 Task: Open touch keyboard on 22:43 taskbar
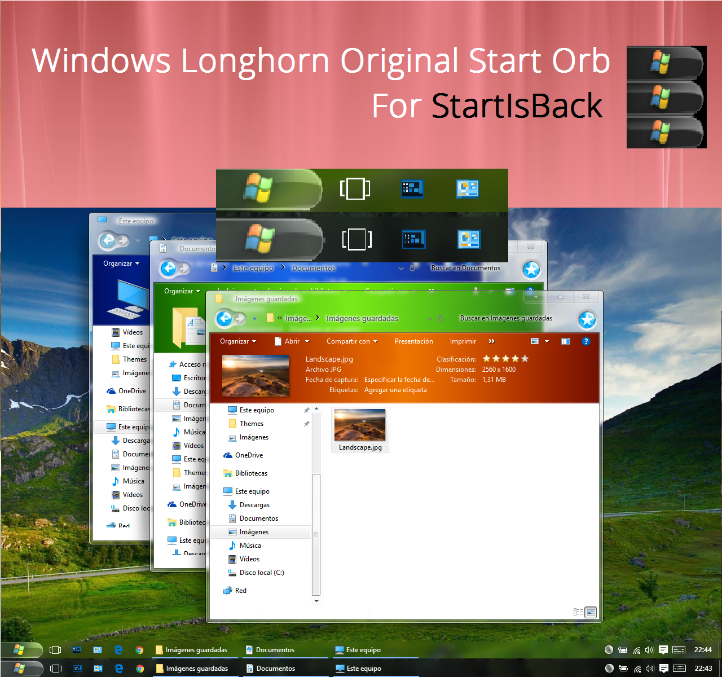pyautogui.click(x=680, y=669)
